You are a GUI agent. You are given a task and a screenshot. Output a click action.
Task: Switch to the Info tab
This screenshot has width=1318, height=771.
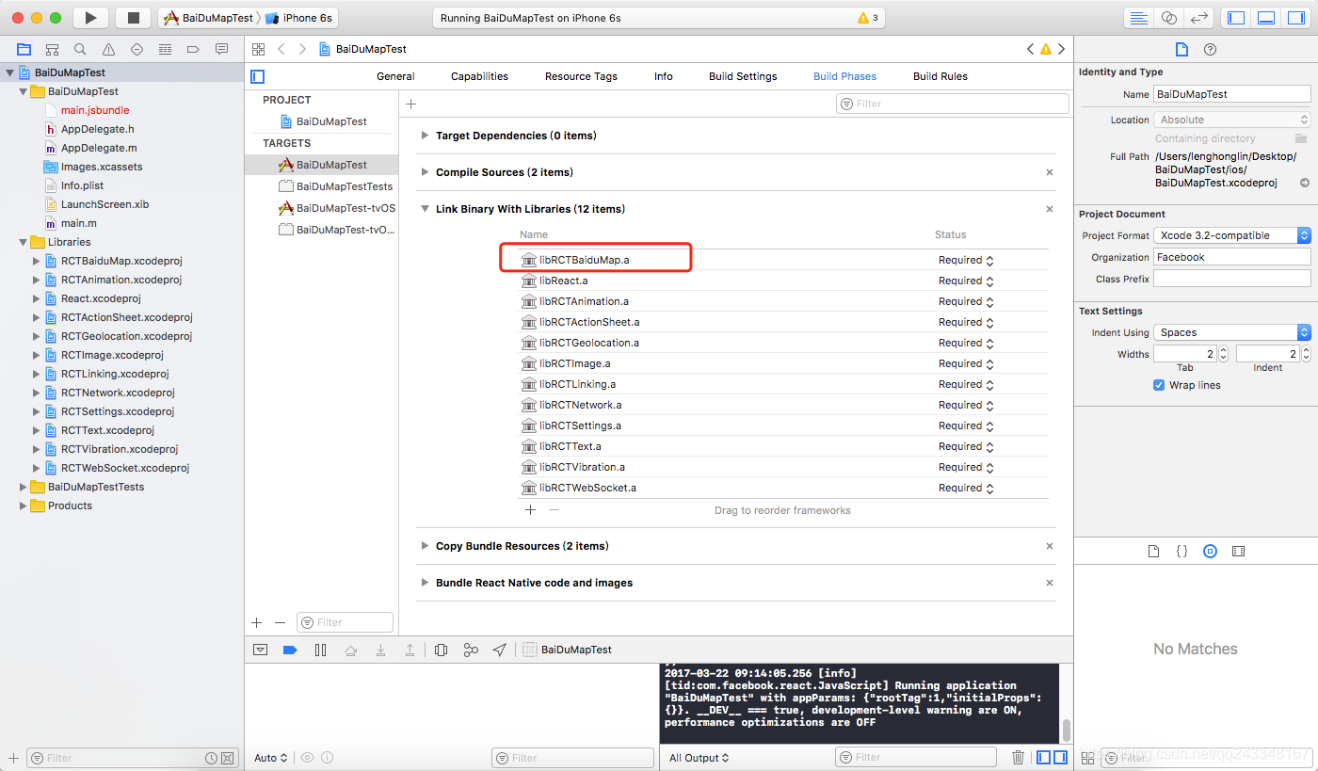click(664, 76)
